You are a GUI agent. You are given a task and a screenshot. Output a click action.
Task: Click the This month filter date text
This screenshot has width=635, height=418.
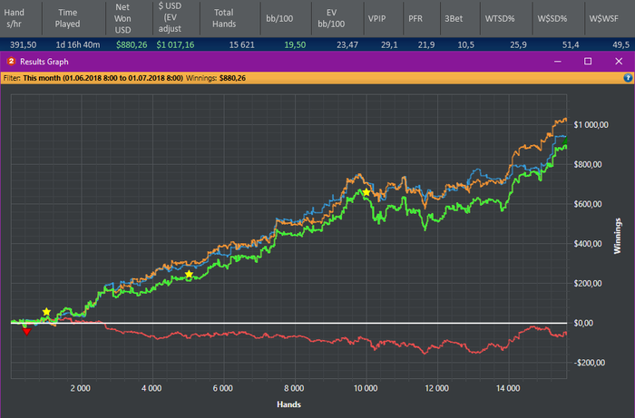coord(103,78)
